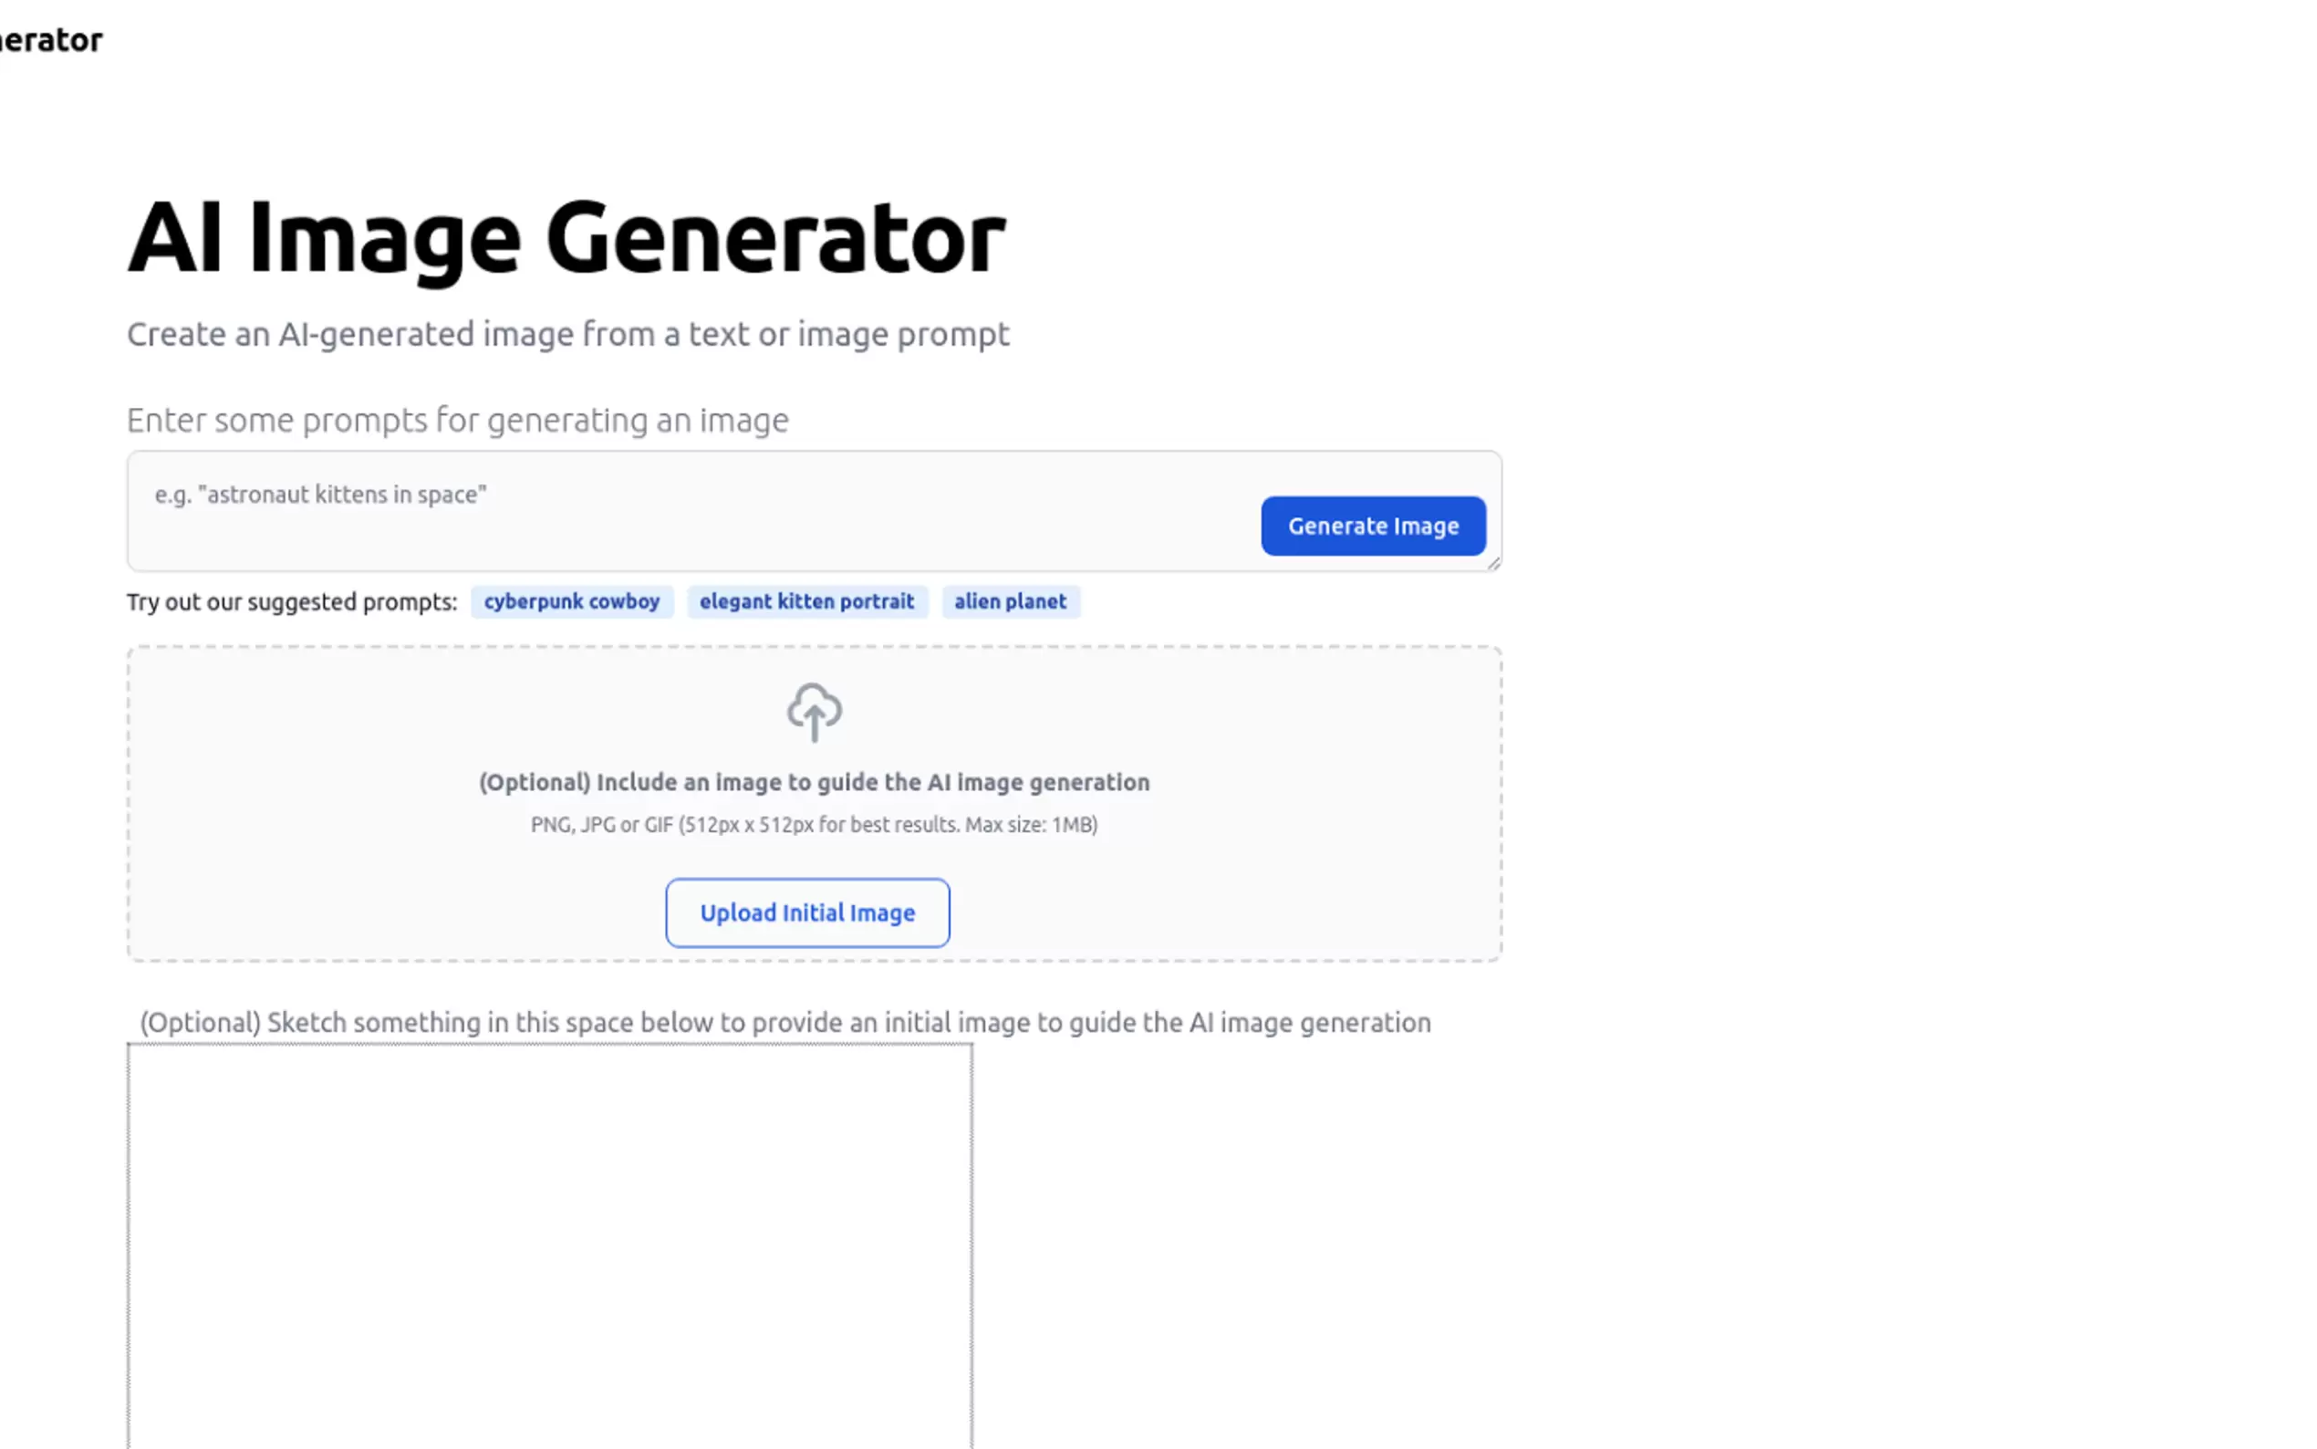Click the '(Optional) Sketch something' instruction text
The height and width of the screenshot is (1449, 2317).
pos(785,1023)
